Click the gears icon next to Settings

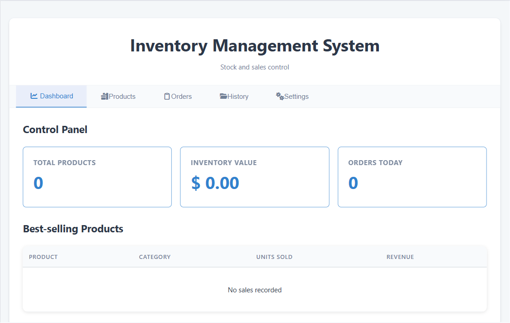point(279,96)
